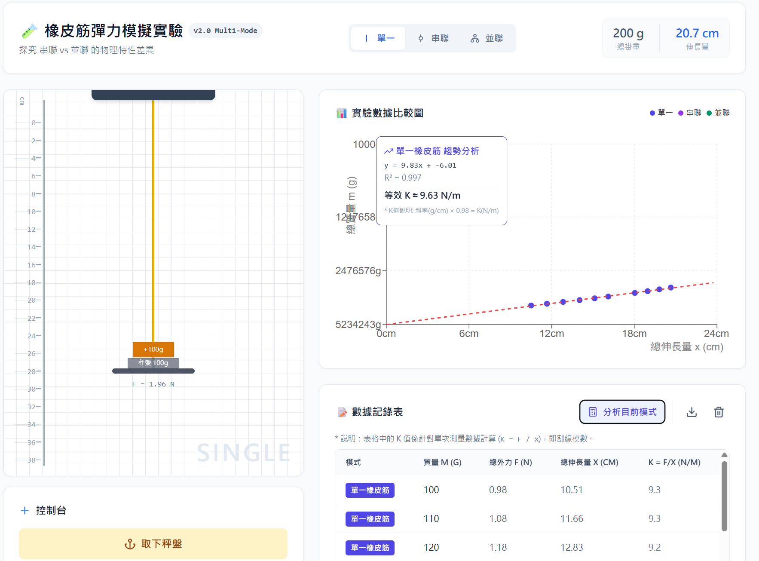
Task: Toggle the 並聯 series in the chart legend
Action: coord(718,113)
